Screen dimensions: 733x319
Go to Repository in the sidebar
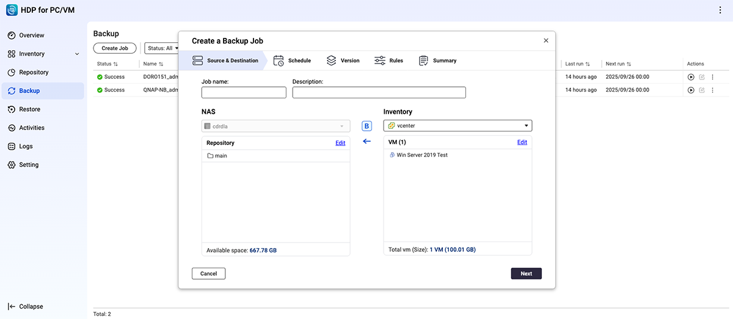pos(34,72)
